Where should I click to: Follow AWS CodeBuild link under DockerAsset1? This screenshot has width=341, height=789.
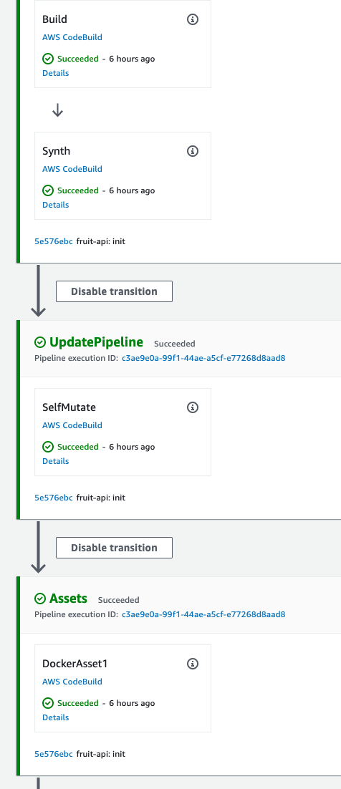click(72, 682)
